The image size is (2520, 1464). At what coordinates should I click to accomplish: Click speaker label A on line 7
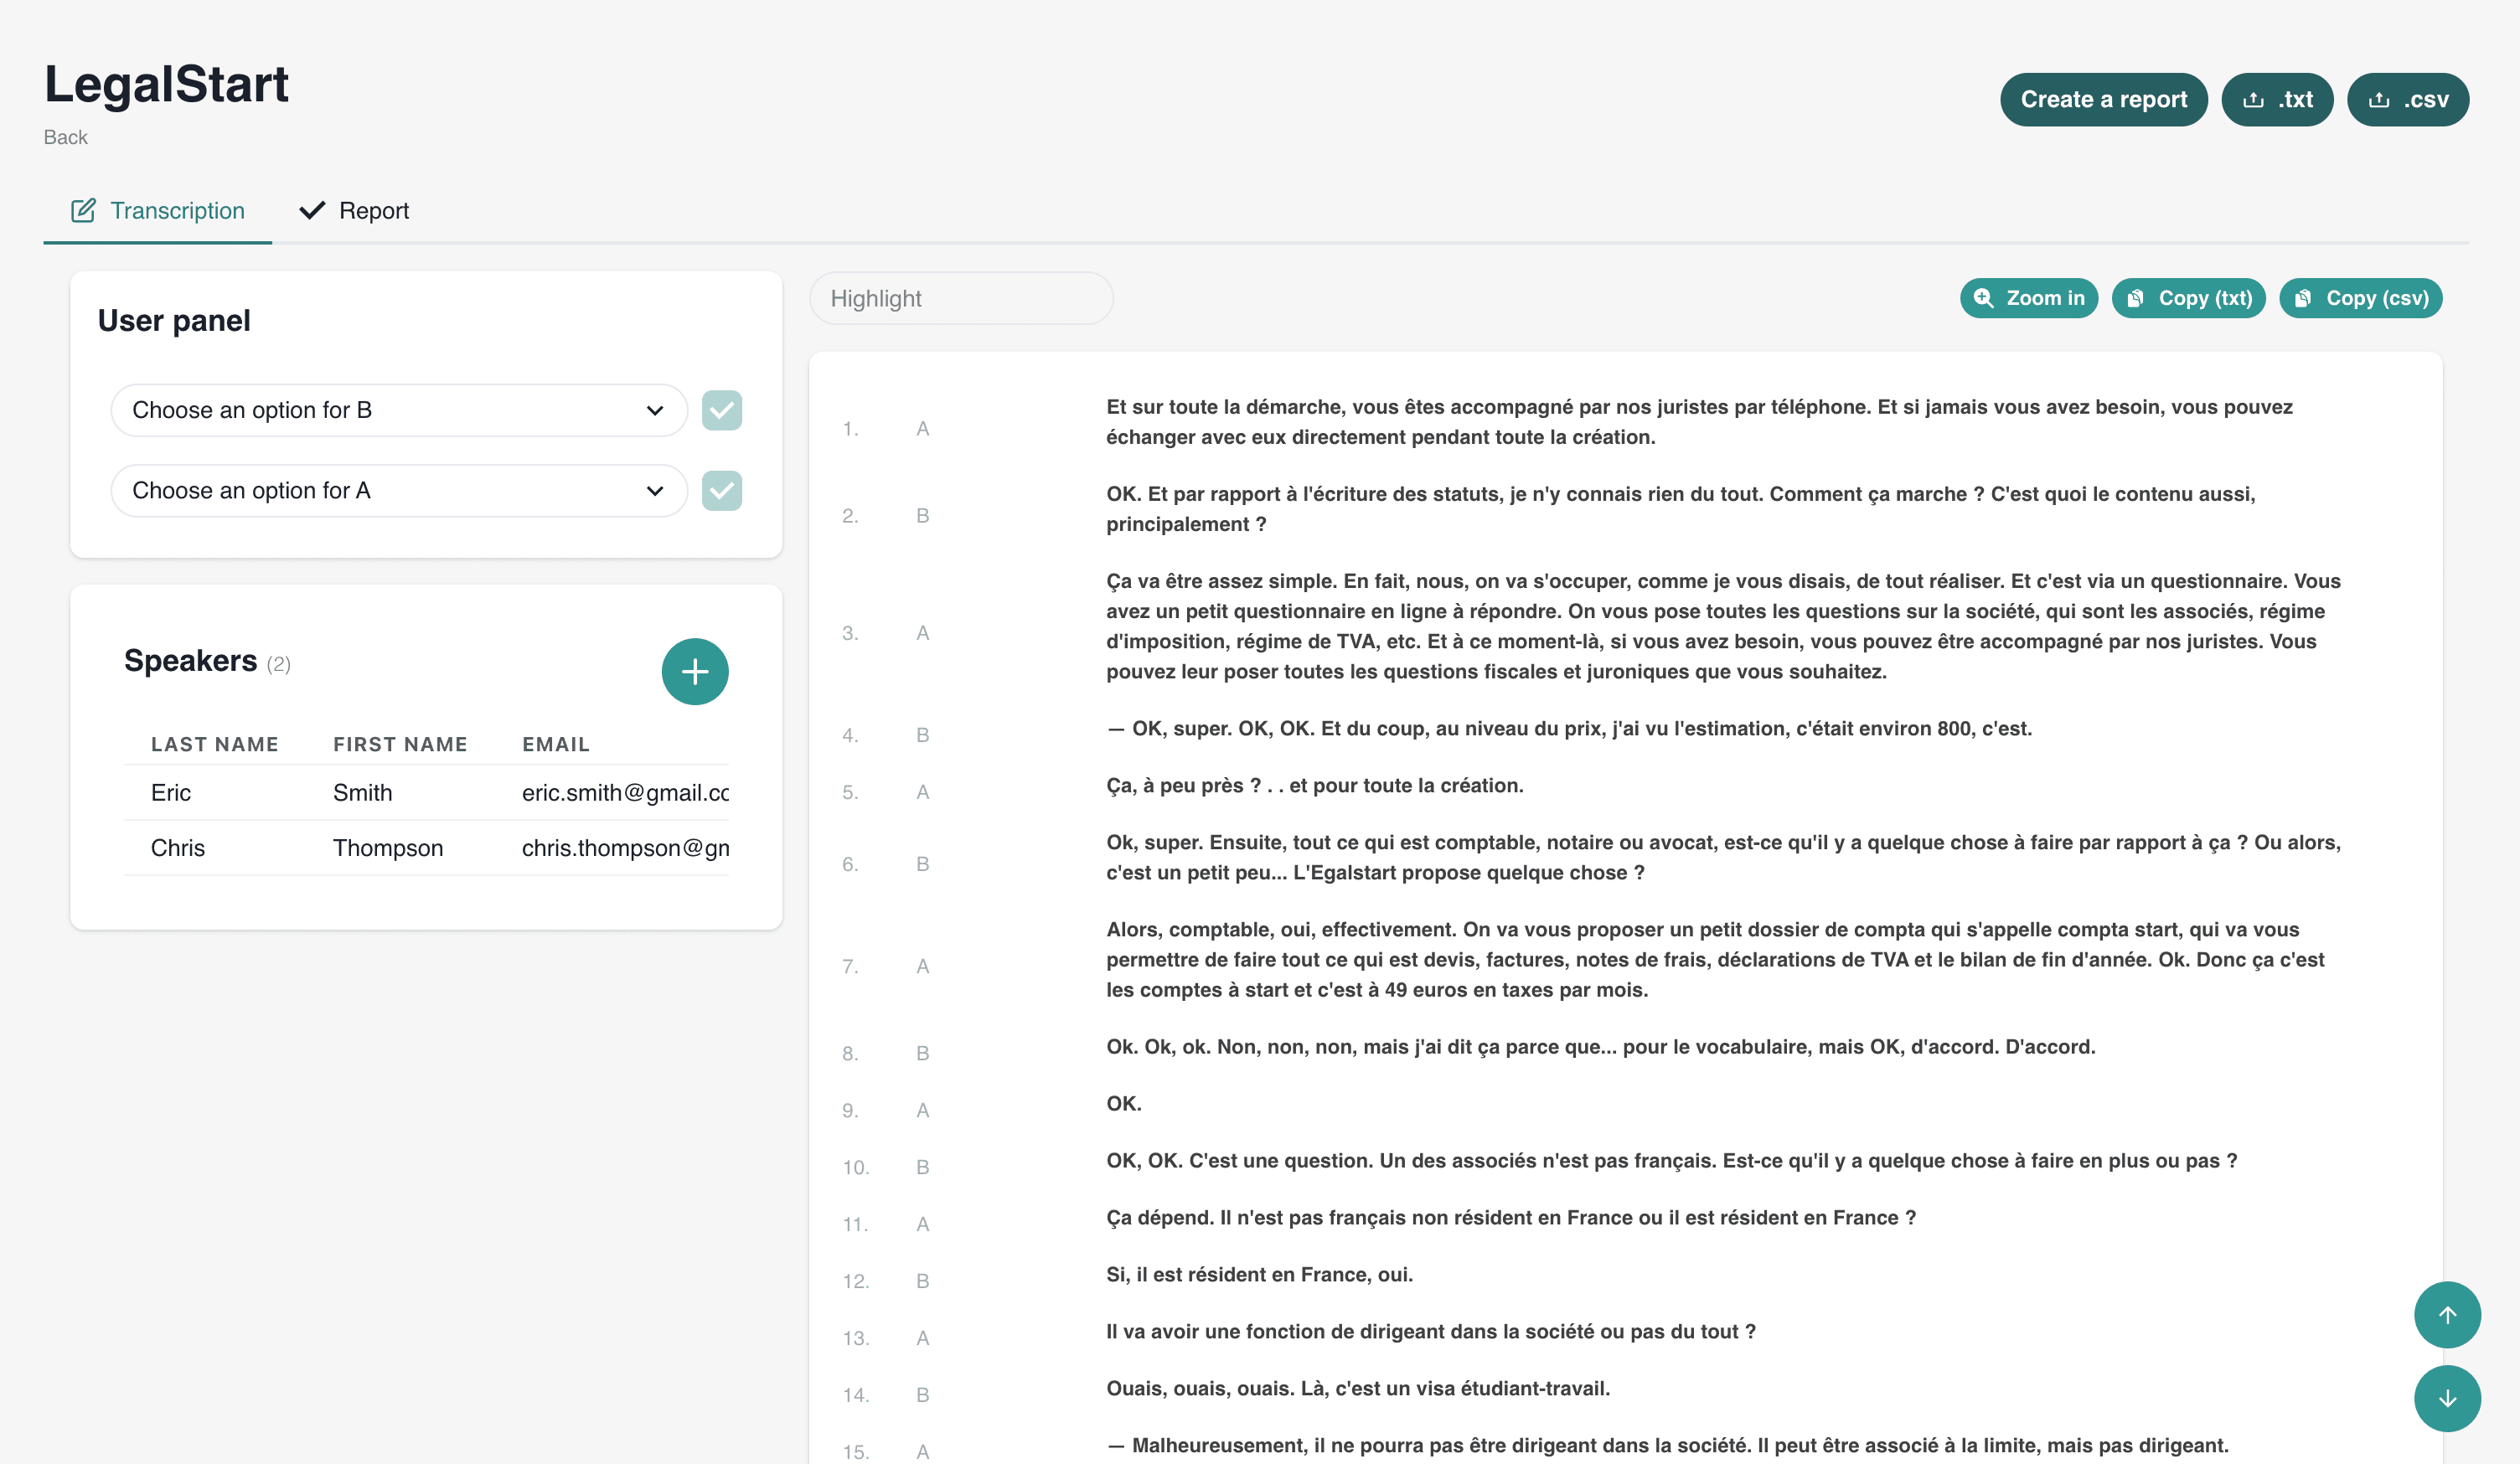click(922, 967)
